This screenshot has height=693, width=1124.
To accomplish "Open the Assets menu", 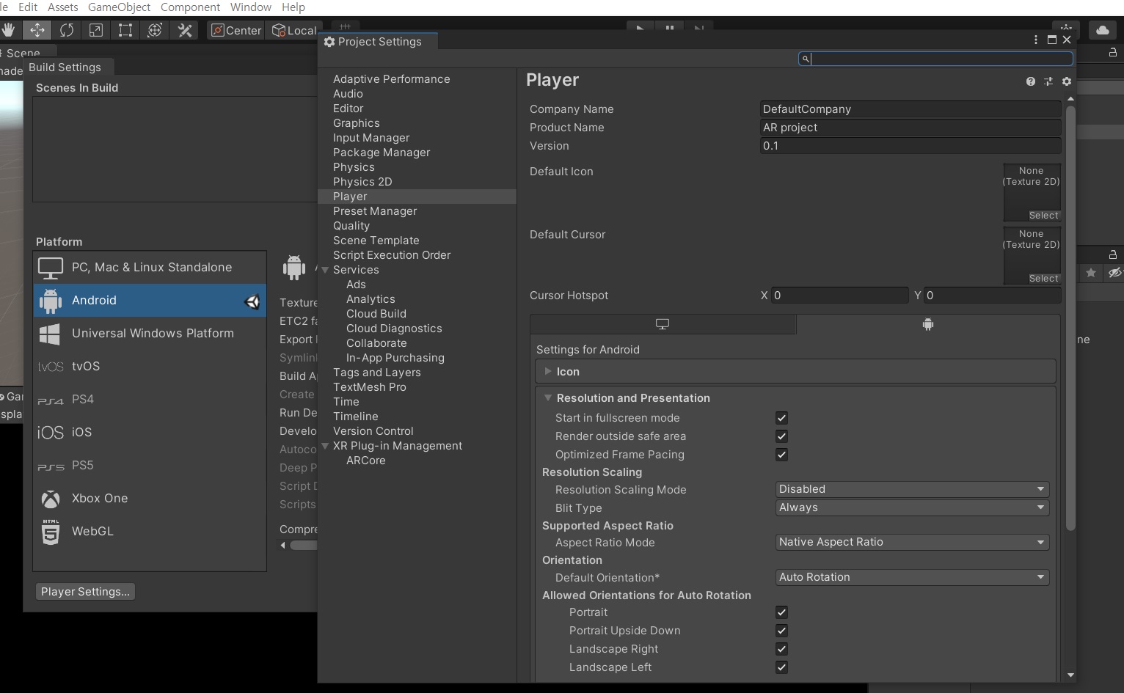I will (x=63, y=7).
